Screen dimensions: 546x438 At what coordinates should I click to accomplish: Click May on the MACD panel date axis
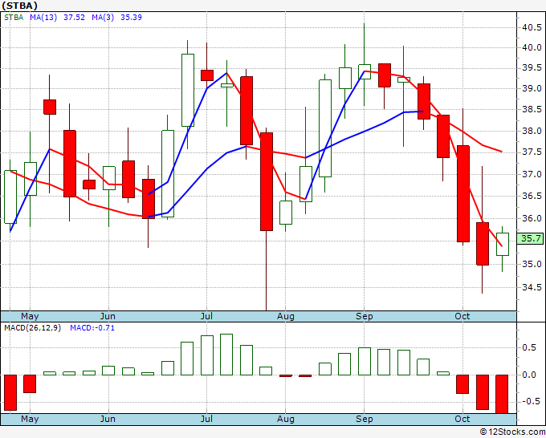(x=30, y=419)
